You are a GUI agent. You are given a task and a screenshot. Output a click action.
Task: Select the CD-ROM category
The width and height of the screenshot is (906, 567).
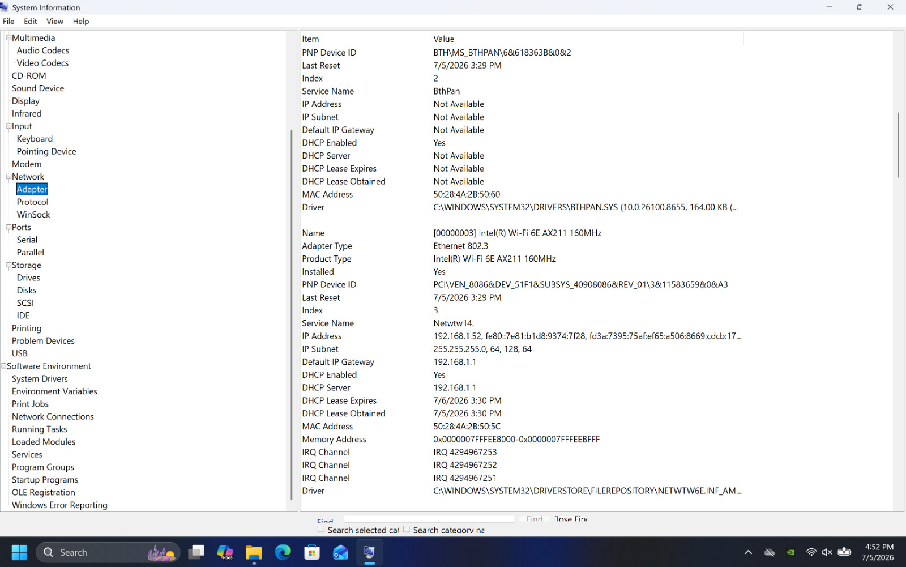pos(29,76)
